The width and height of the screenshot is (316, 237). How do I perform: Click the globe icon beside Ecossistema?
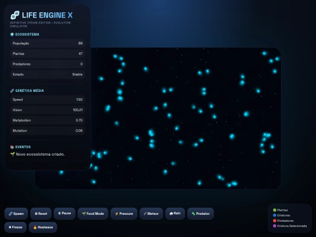(x=12, y=35)
